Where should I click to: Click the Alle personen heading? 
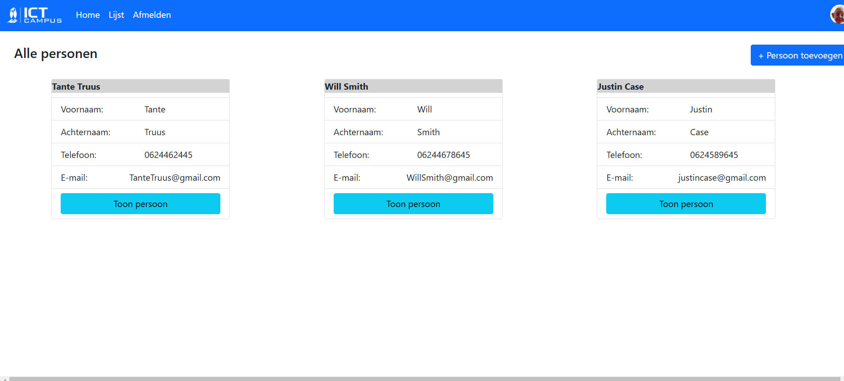pyautogui.click(x=56, y=54)
